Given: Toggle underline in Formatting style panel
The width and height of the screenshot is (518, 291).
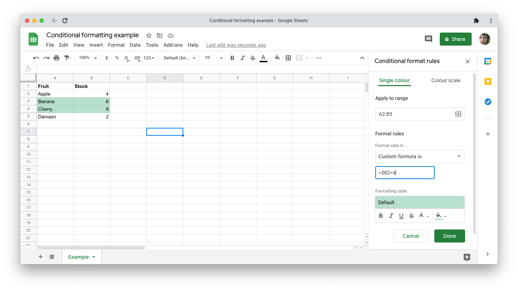Looking at the screenshot, I should coord(401,216).
